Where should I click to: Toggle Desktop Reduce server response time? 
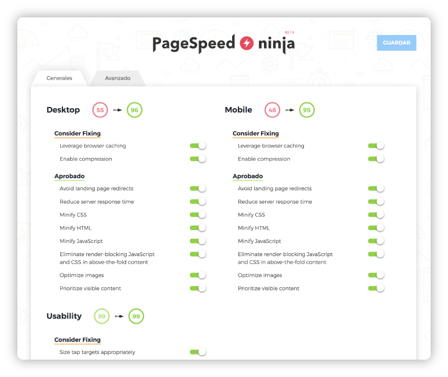tap(198, 201)
